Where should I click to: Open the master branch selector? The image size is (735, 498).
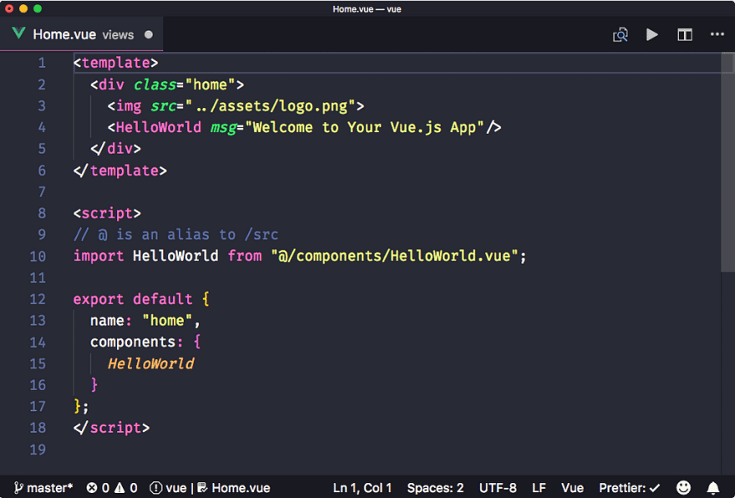click(x=43, y=488)
